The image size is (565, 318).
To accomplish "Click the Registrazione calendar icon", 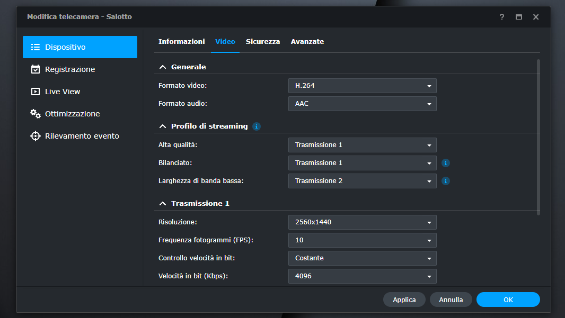I will [36, 69].
